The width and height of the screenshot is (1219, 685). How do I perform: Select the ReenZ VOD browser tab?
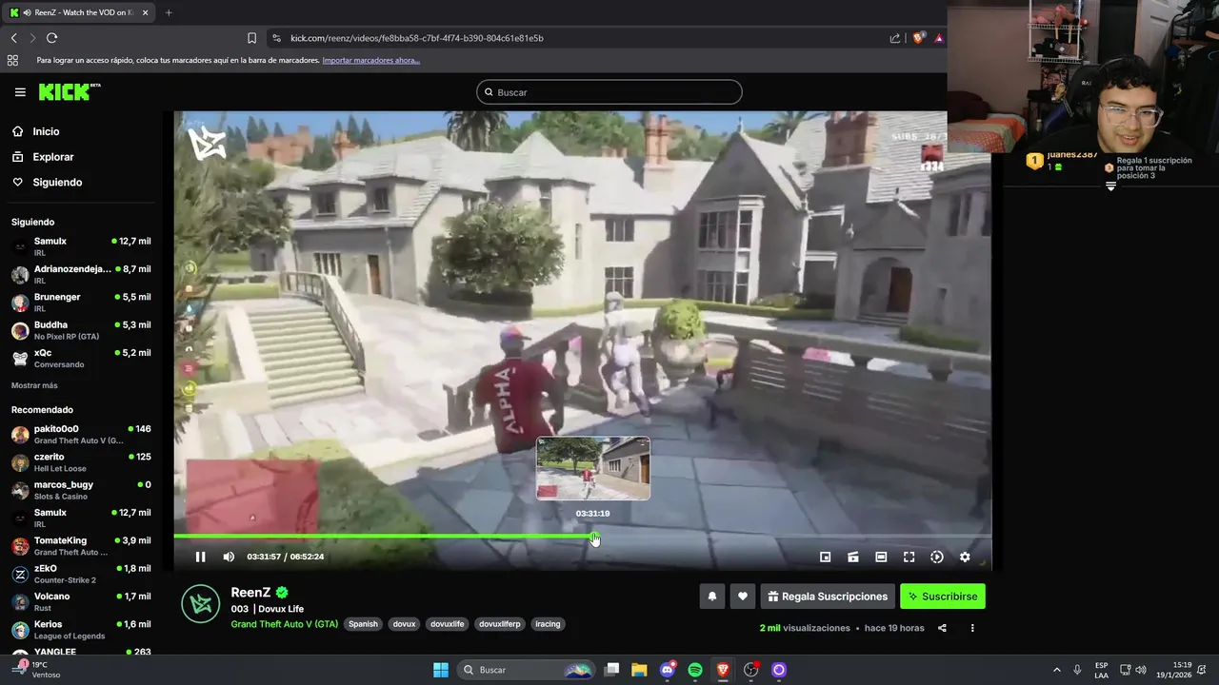[x=79, y=12]
